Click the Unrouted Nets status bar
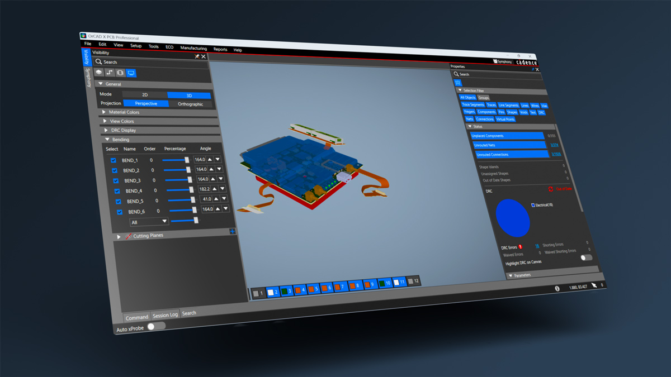Screen dimensions: 671x377 coord(509,145)
